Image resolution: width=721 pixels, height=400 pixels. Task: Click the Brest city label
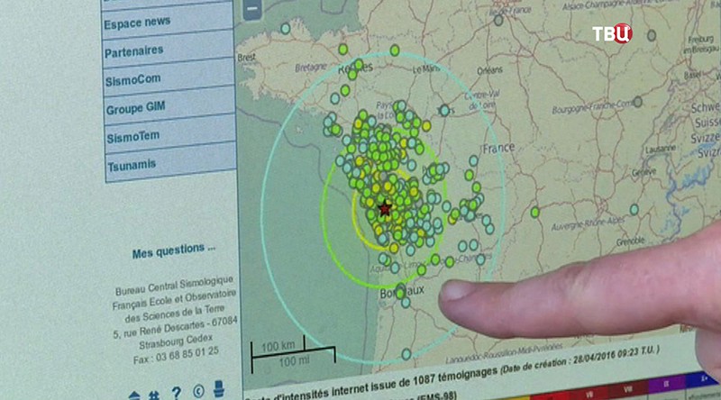coord(246,58)
